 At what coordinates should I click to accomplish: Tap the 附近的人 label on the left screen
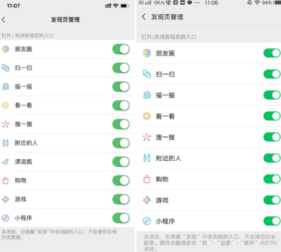point(26,143)
